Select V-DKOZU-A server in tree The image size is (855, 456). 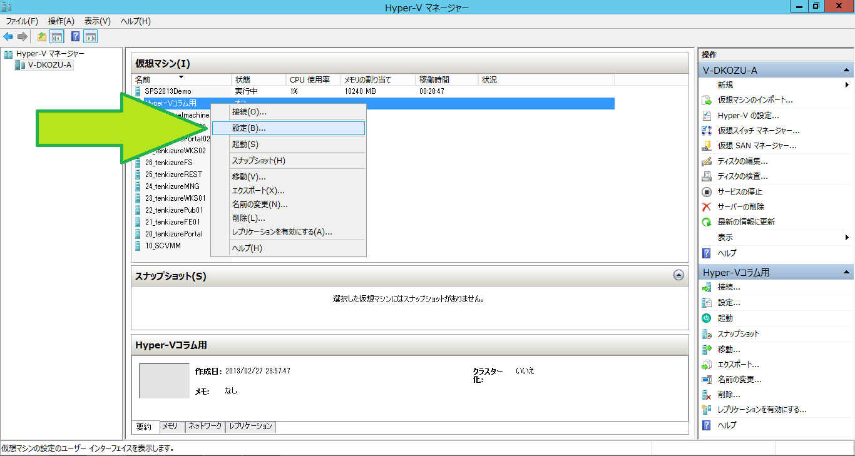pyautogui.click(x=50, y=64)
